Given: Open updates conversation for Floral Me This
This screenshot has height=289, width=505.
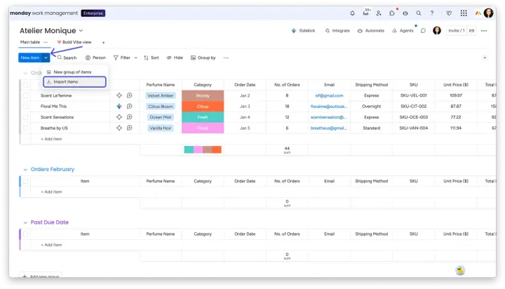Looking at the screenshot, I should click(x=130, y=106).
